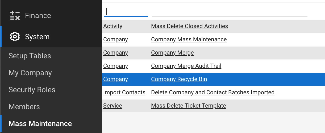
Task: Click the Activity category link
Action: (113, 26)
